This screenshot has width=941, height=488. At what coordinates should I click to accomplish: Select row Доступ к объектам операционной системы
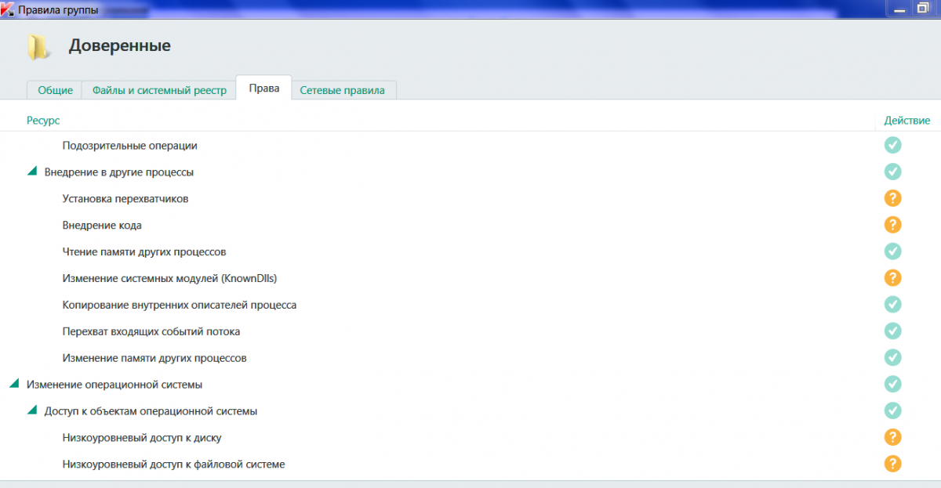[x=470, y=410]
